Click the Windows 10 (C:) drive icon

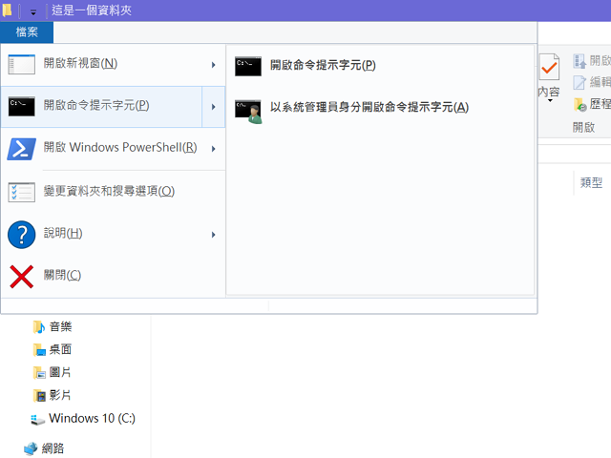[x=38, y=420]
